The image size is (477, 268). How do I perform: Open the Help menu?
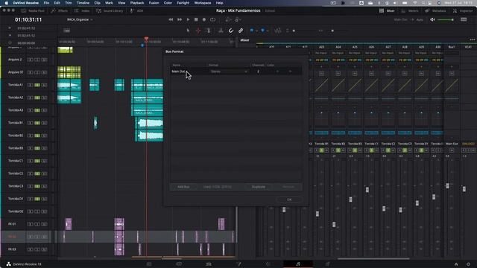(220, 3)
